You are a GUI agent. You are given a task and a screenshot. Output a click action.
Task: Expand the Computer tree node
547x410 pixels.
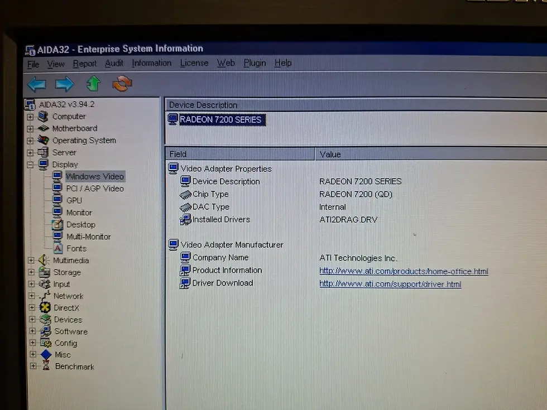pyautogui.click(x=30, y=117)
